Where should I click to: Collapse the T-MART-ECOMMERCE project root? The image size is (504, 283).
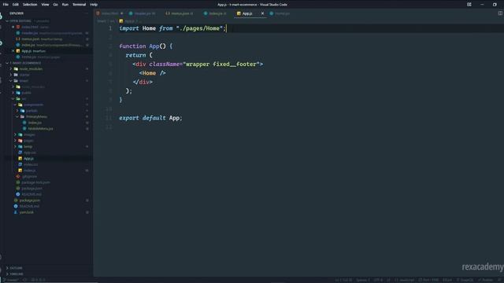7,63
